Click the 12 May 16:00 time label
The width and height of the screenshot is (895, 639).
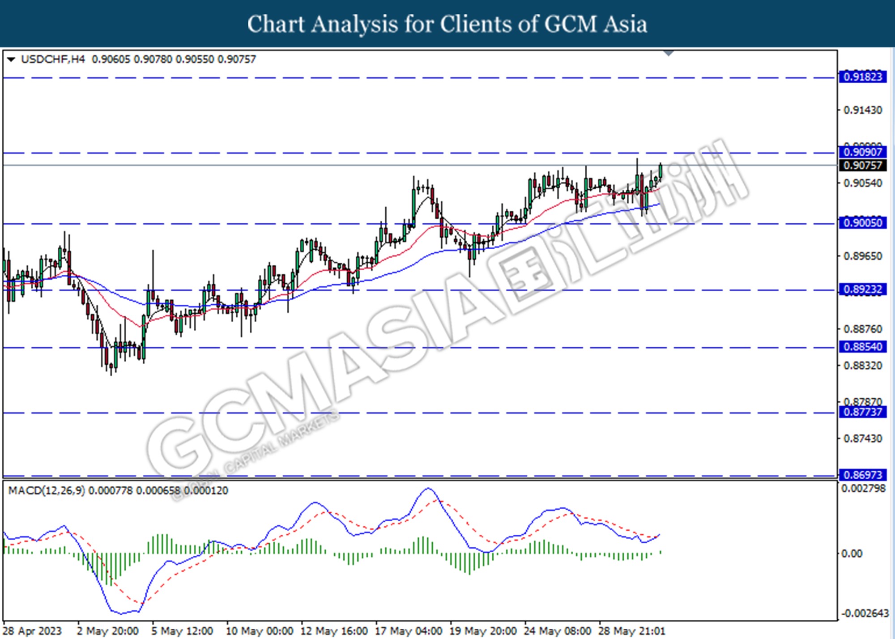[x=334, y=631]
